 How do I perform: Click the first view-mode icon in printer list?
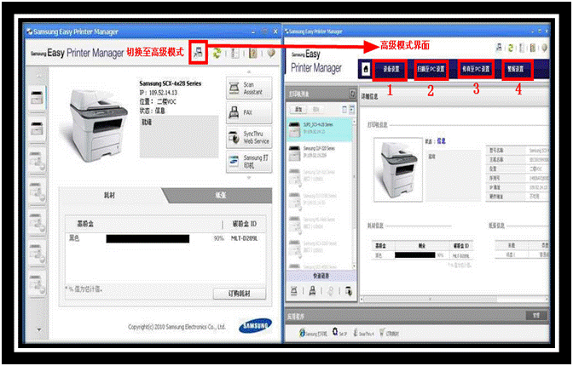(x=344, y=109)
